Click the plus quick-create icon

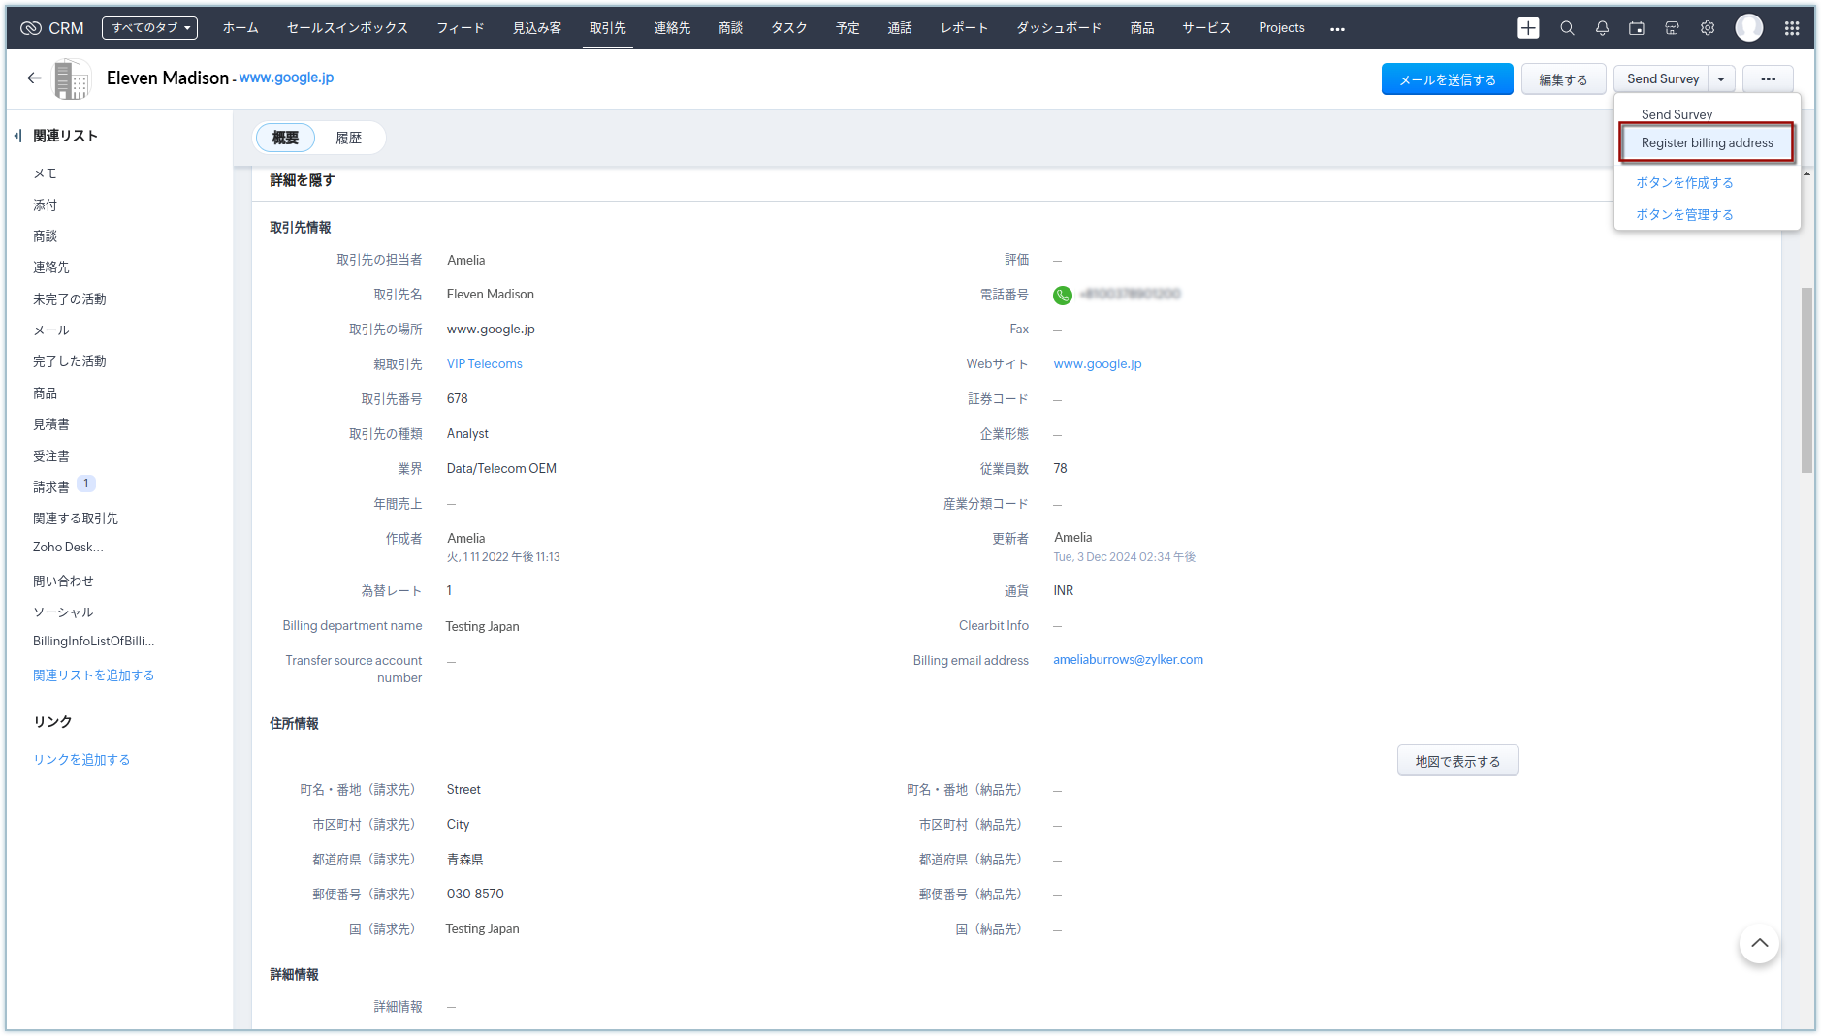(x=1528, y=28)
